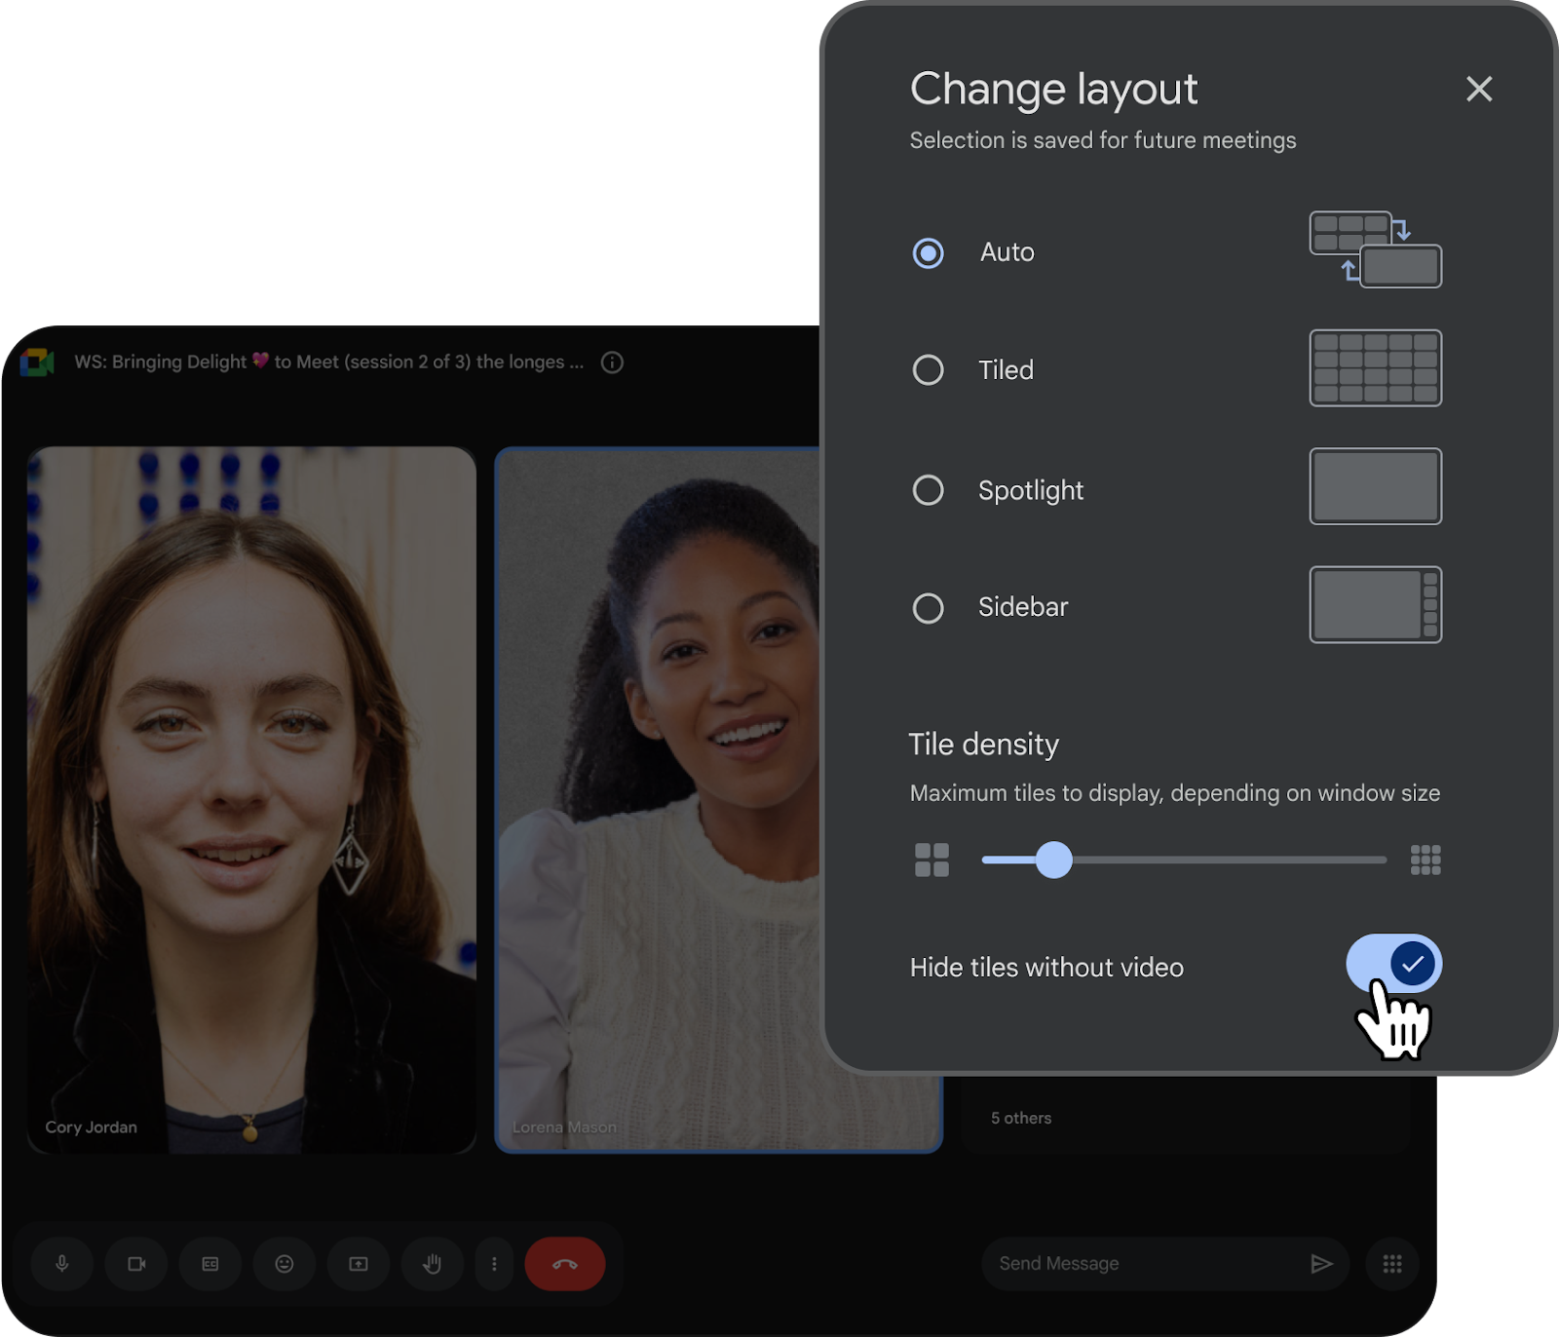Click the Sidebar layout label
1559x1337 pixels.
point(1023,607)
